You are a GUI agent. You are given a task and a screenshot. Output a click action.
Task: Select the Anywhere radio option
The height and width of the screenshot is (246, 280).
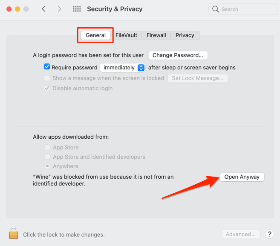(x=47, y=166)
